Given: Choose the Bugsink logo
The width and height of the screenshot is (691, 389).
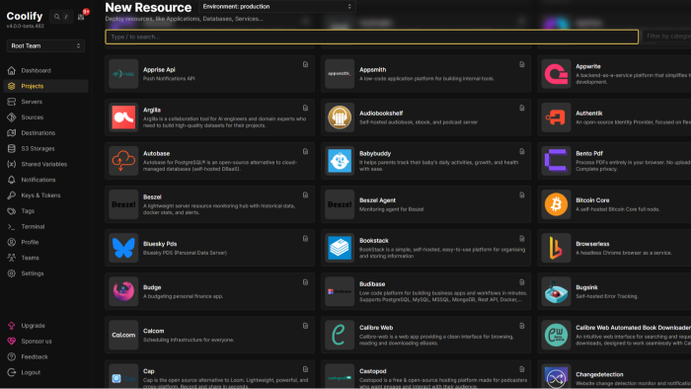Looking at the screenshot, I should [556, 291].
